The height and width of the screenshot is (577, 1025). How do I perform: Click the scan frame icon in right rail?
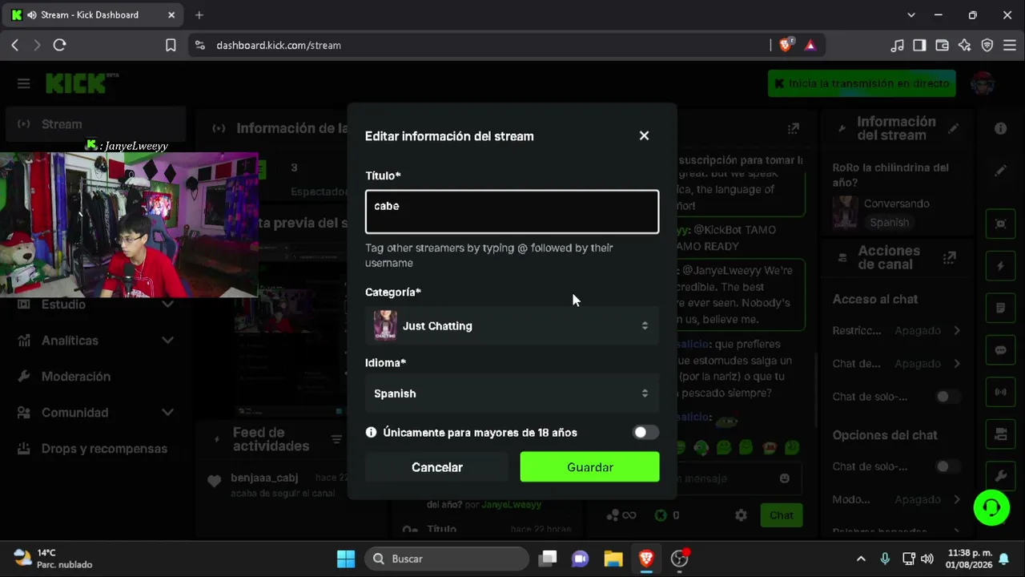[1000, 224]
